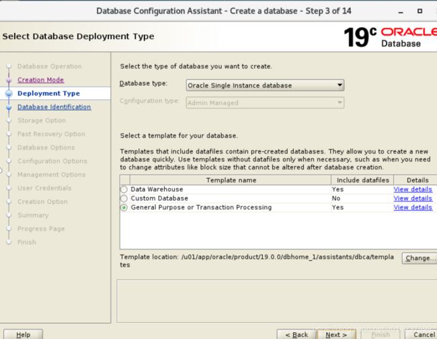The image size is (437, 339).
Task: Click the Oracle 19c Database logo
Action: point(390,37)
